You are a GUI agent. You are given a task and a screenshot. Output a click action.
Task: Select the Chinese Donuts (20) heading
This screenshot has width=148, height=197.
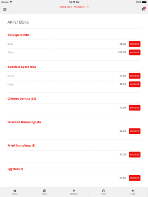coord(22,98)
